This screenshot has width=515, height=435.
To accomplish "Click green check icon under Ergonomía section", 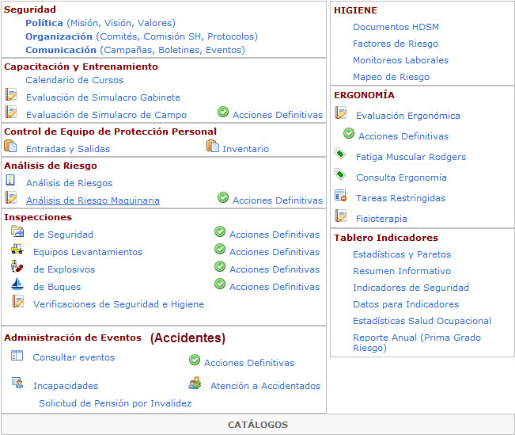I will tap(349, 133).
